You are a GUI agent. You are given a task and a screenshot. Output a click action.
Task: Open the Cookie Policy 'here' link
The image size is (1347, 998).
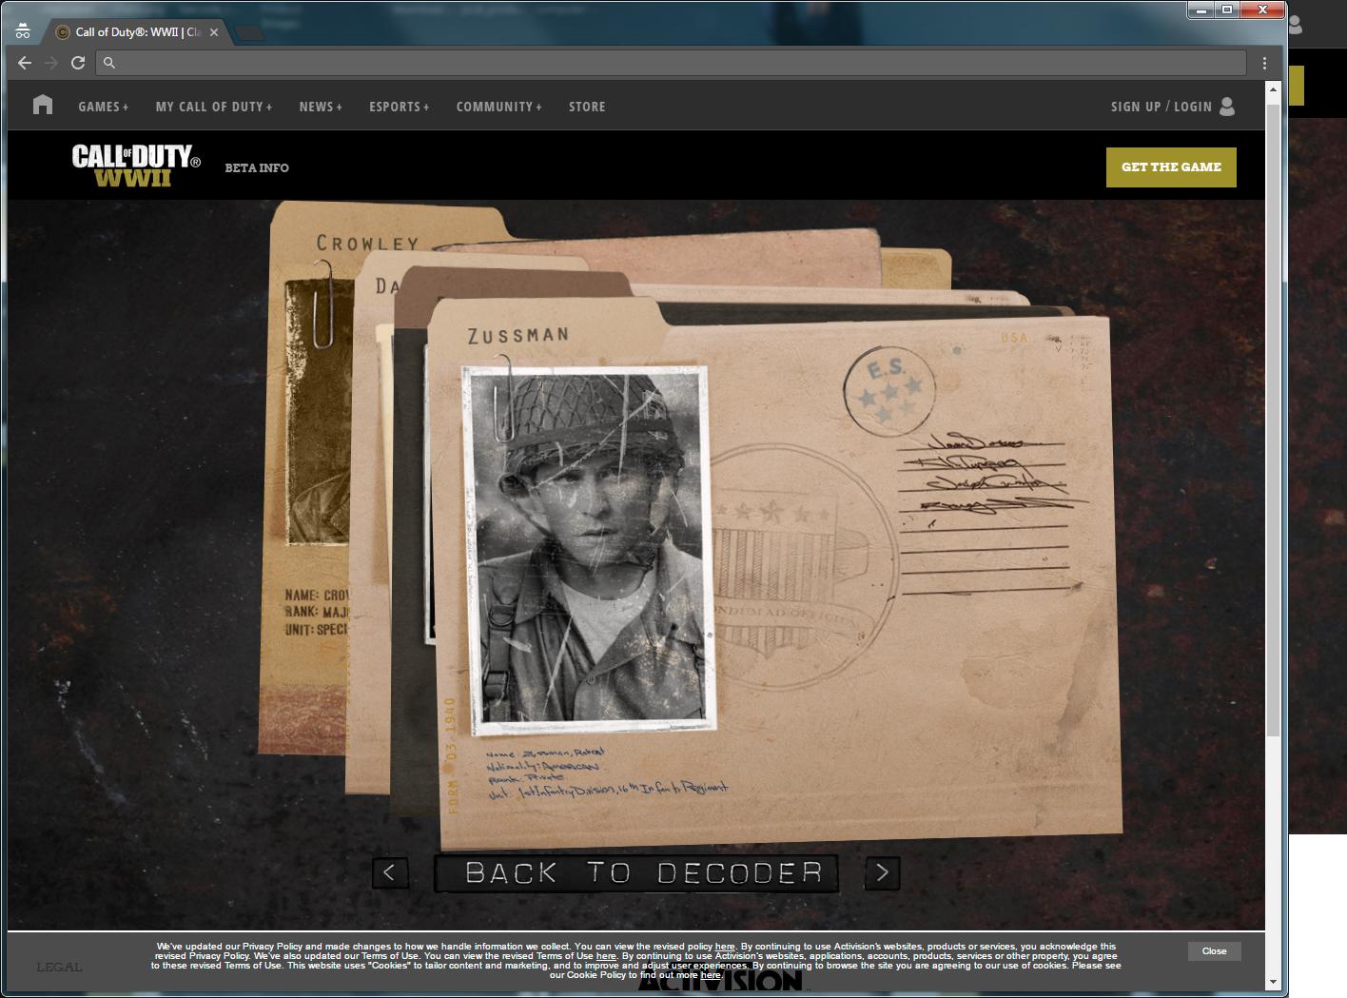[x=711, y=975]
